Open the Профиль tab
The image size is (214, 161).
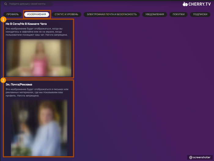(13, 14)
